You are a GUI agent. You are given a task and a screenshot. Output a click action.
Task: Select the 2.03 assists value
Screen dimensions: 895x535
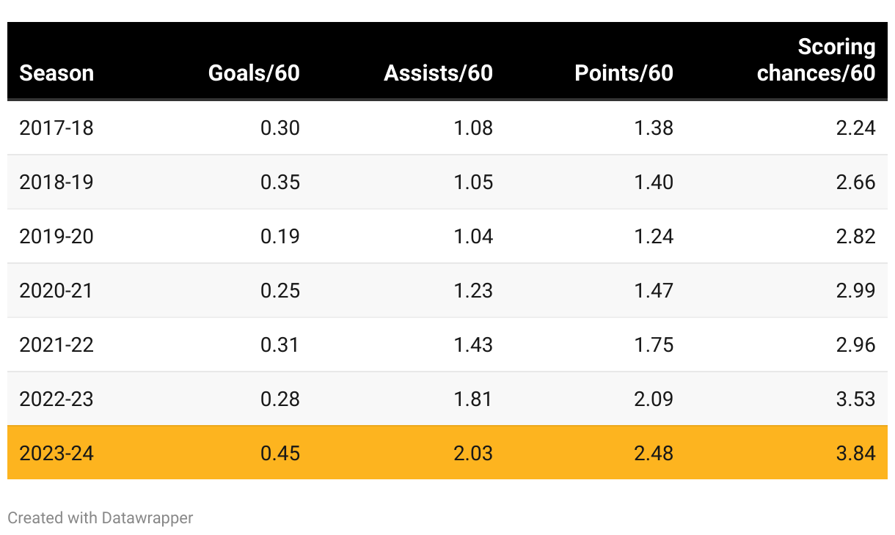point(473,454)
